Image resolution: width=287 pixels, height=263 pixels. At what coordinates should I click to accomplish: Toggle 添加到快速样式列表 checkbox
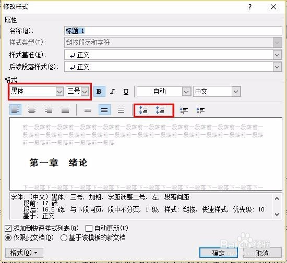point(8,228)
